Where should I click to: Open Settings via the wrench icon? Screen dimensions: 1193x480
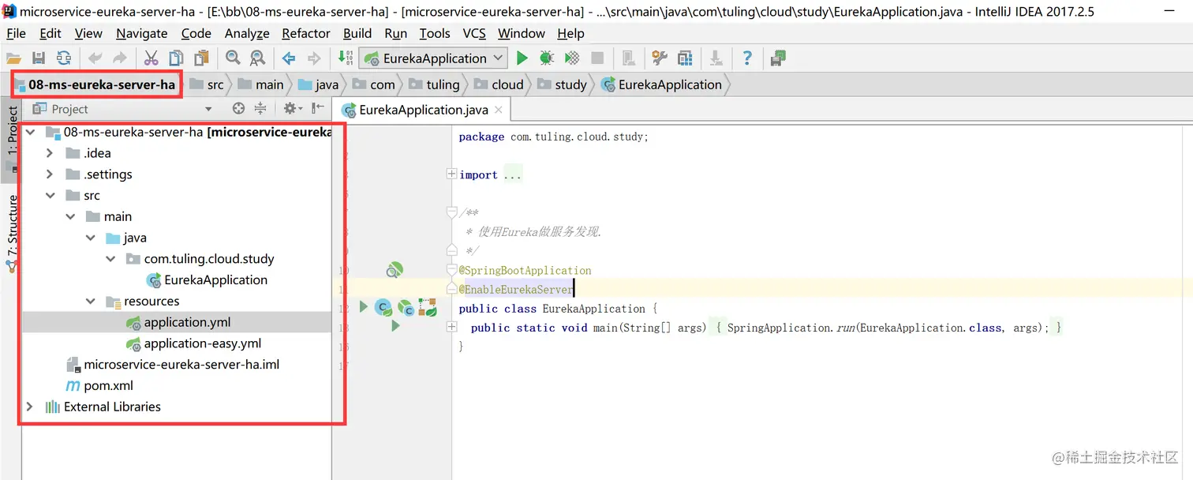pos(660,58)
